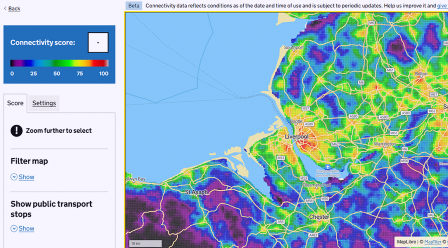This screenshot has width=448, height=248.
Task: Click the exclamation warning icon
Action: pyautogui.click(x=17, y=130)
